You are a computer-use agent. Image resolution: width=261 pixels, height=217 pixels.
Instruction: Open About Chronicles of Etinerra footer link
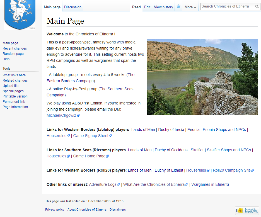click(87, 210)
